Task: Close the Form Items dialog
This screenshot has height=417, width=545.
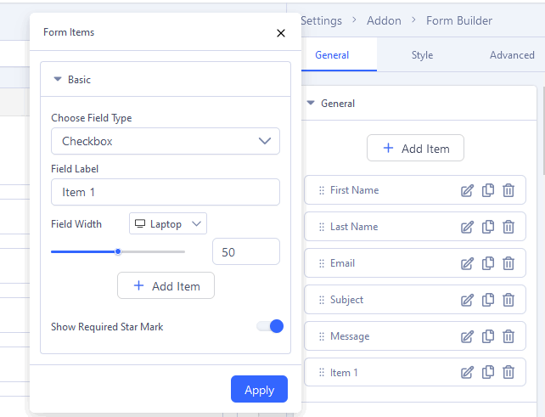Action: pyautogui.click(x=281, y=33)
